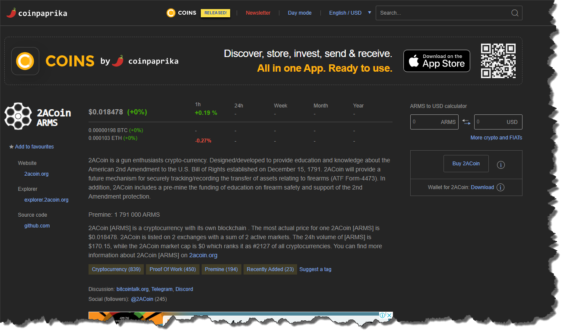
Task: Open the English / USD dropdown arrow
Action: click(x=369, y=13)
